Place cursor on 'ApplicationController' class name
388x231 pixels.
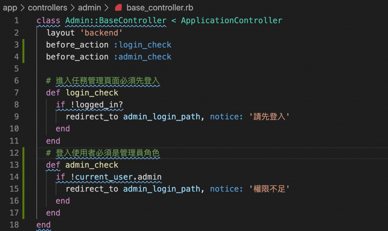coord(232,20)
